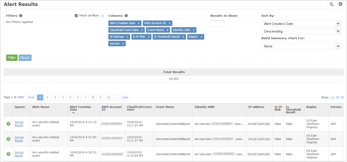Show 50 results per page
This screenshot has height=162, width=347.
[x=342, y=97]
